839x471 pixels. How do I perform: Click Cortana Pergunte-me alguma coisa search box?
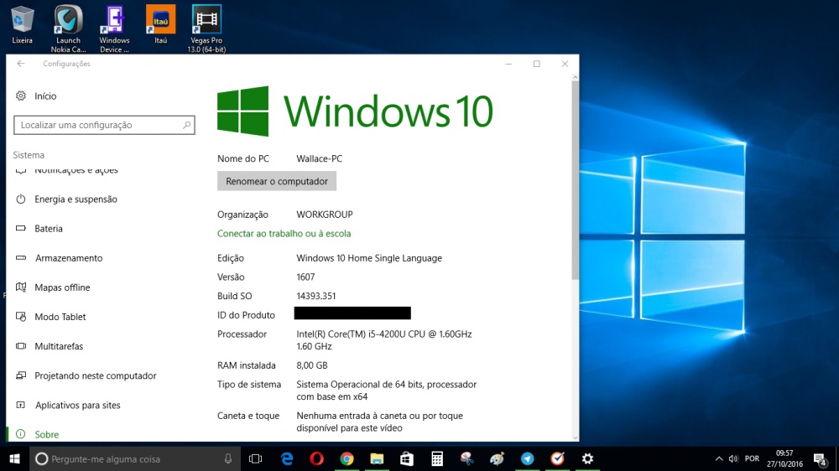(x=135, y=458)
